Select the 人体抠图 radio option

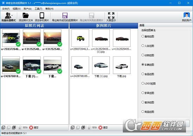[148, 46]
